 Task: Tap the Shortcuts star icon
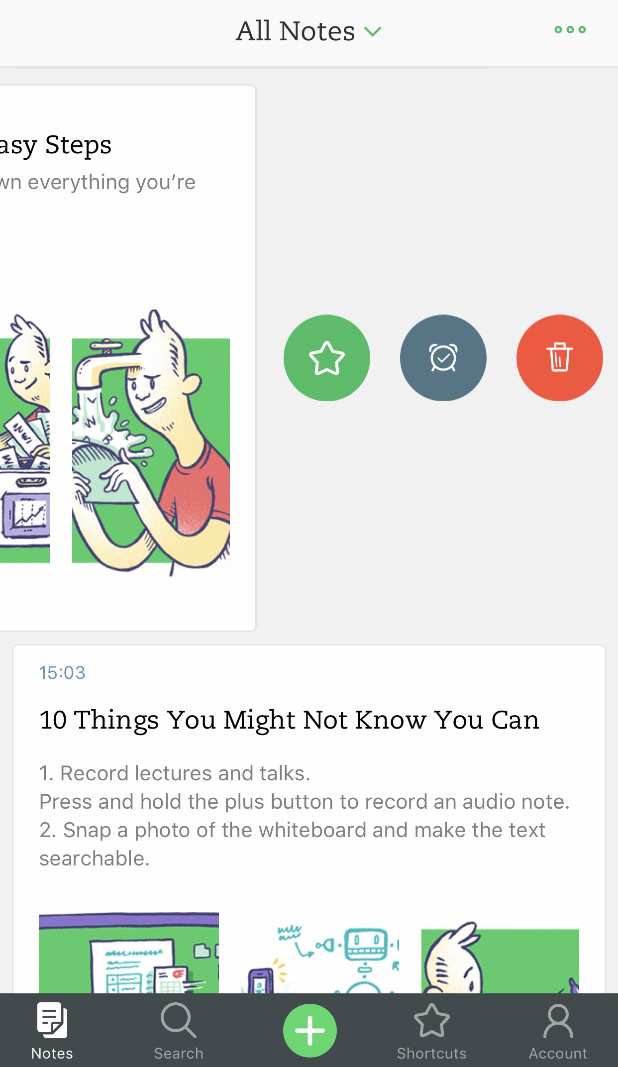coord(431,1020)
